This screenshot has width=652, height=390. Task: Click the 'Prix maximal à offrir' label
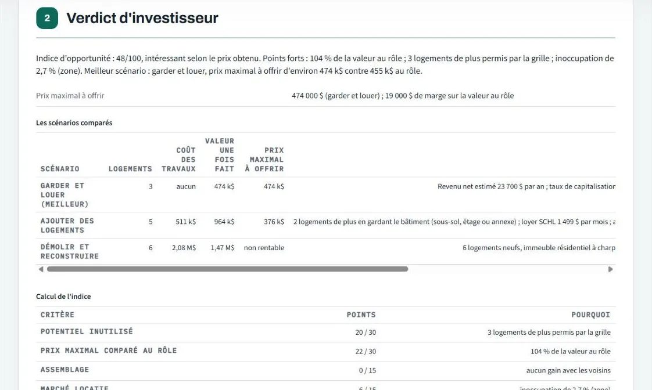(x=70, y=96)
